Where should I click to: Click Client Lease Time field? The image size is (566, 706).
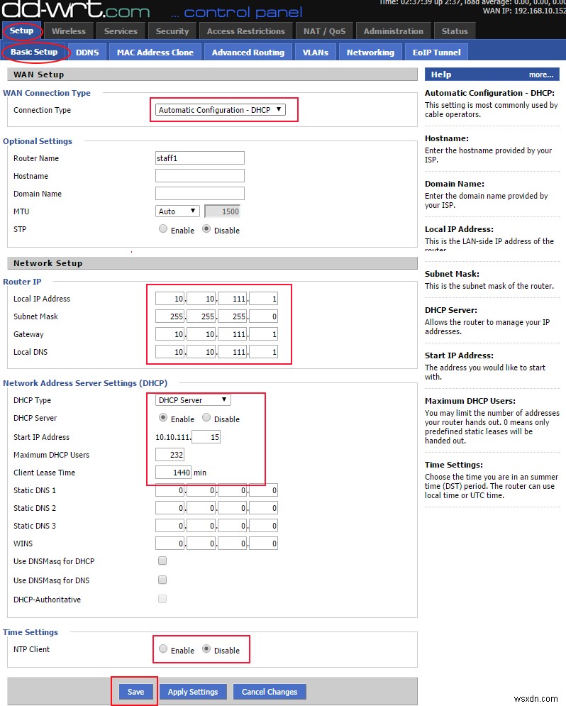click(x=173, y=473)
